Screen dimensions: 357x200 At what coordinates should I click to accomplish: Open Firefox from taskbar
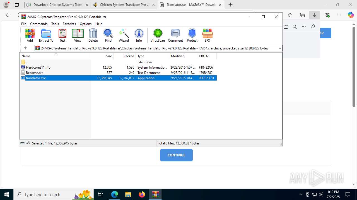coord(142,194)
